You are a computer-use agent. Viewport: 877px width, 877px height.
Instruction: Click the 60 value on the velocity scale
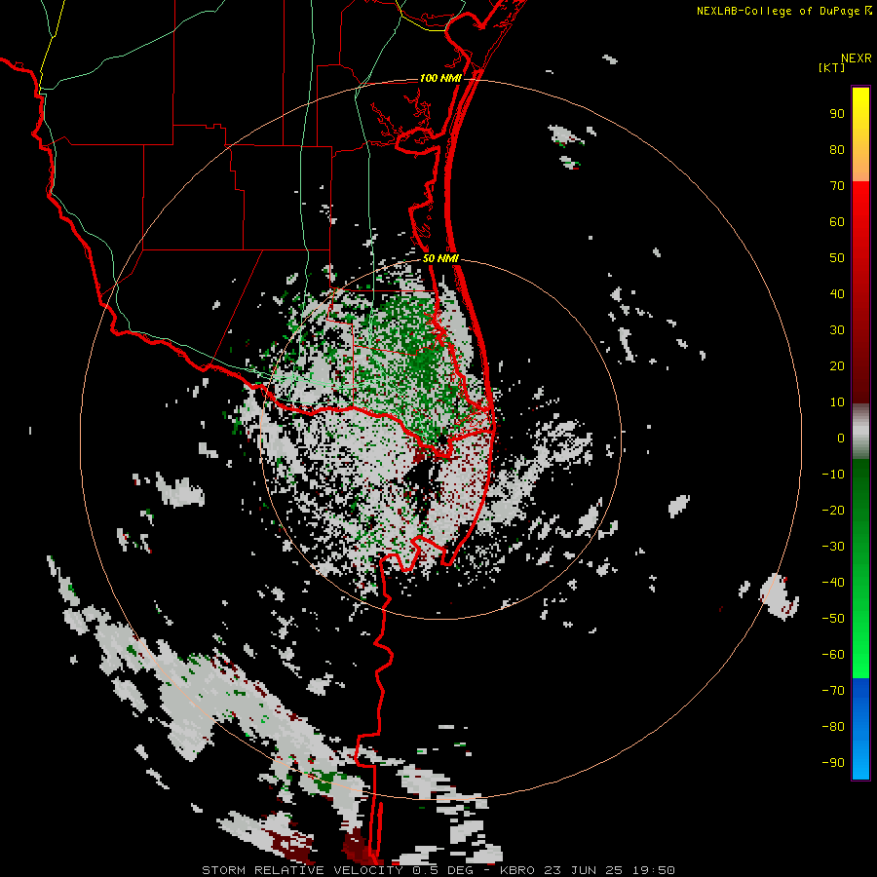point(837,222)
